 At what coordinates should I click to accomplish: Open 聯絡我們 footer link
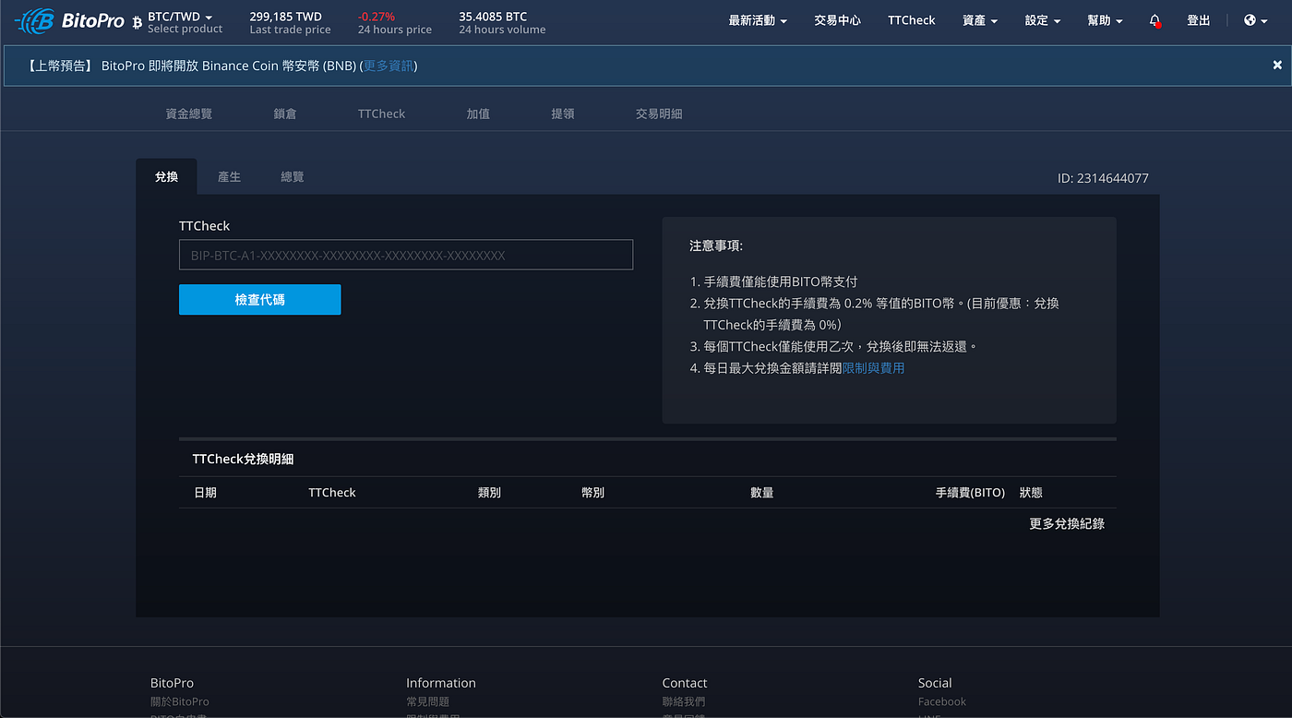coord(684,701)
